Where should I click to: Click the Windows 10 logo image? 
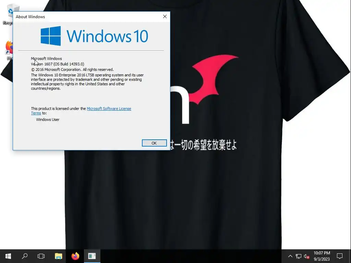(94, 36)
